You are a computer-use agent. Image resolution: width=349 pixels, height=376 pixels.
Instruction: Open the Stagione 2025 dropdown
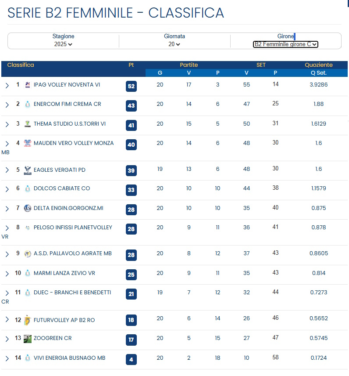[x=64, y=44]
